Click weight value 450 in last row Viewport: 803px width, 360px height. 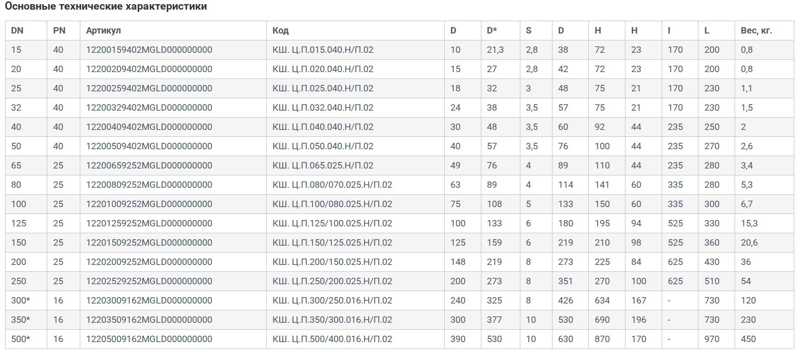(x=748, y=339)
